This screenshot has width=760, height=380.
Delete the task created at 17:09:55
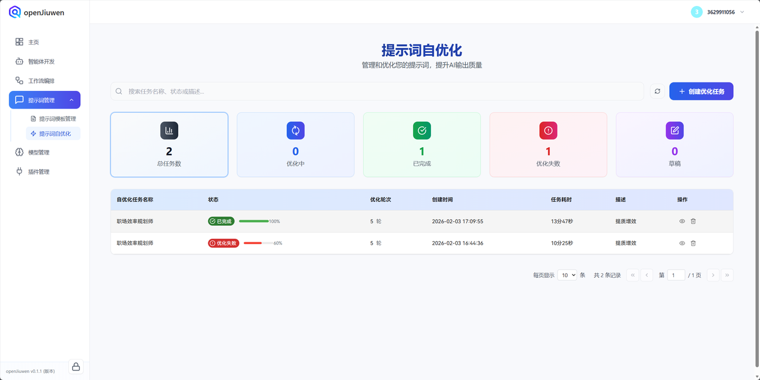pos(693,221)
